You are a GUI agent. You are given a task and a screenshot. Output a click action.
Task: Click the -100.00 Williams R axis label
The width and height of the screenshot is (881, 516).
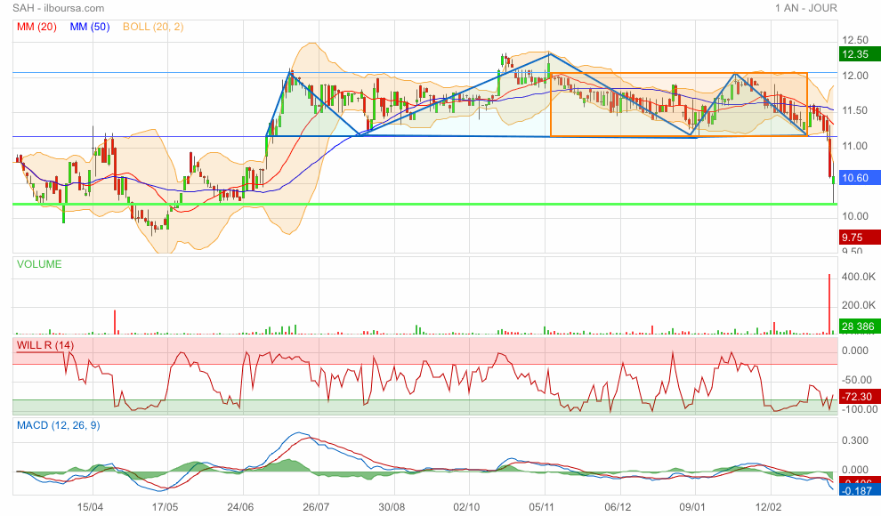[860, 409]
